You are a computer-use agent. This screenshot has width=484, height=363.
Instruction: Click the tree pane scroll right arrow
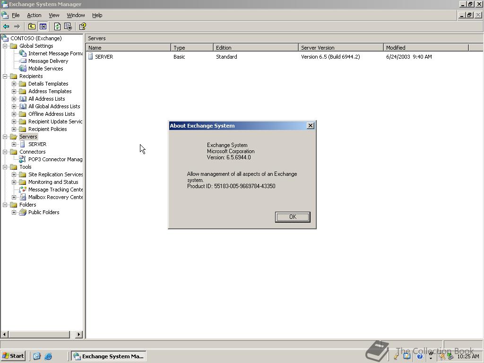click(x=79, y=334)
